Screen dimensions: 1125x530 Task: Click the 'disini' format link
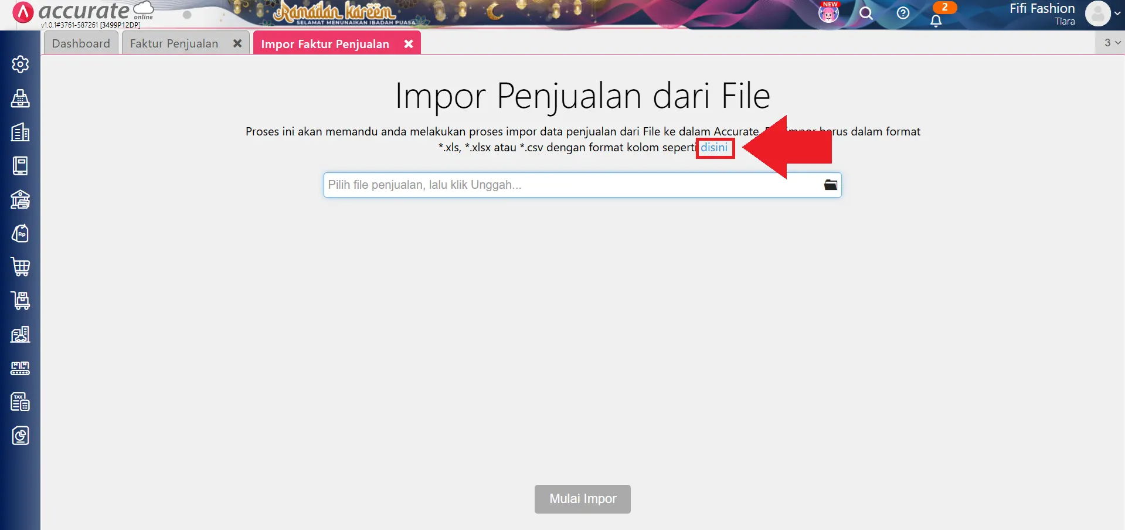(x=715, y=148)
